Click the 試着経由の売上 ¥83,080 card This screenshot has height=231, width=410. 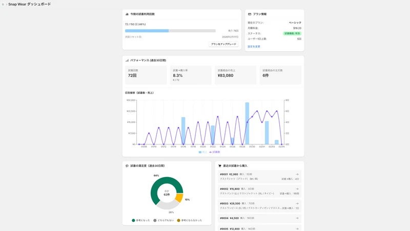(235, 75)
